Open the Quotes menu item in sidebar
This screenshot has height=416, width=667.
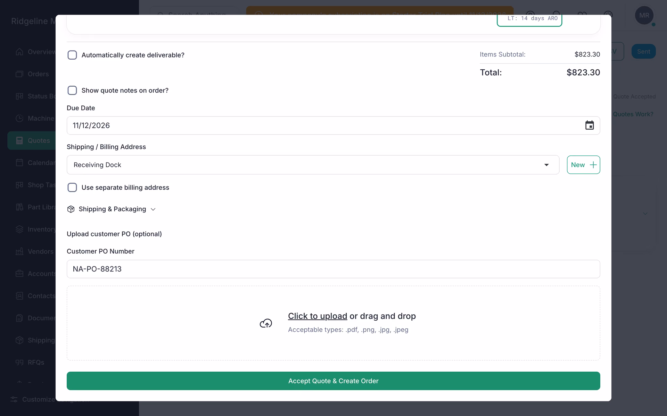coord(32,140)
